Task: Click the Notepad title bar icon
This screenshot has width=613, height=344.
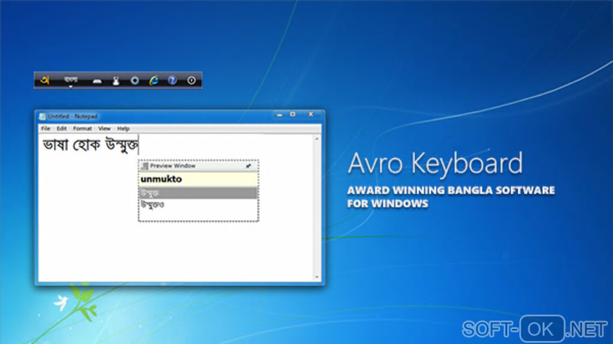Action: pyautogui.click(x=42, y=116)
